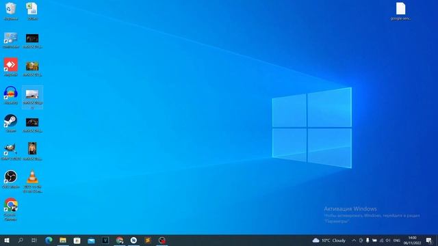Screen dimensions: 438x246
Task: Switch to Chrome in the taskbar
Action: tap(120, 240)
